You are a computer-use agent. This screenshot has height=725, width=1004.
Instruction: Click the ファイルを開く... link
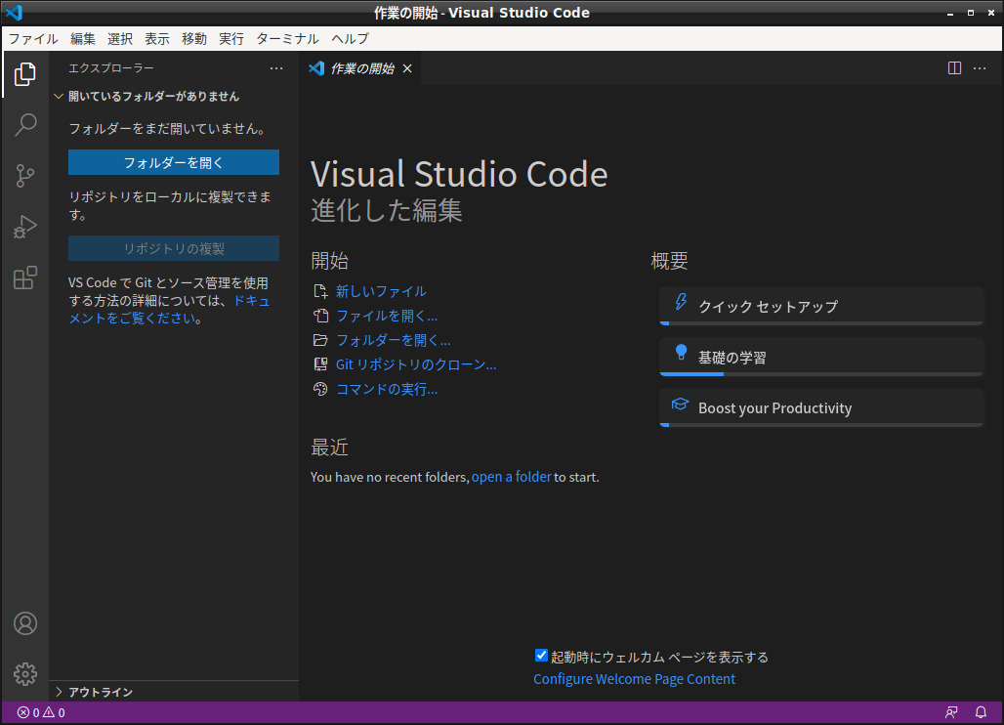(387, 316)
